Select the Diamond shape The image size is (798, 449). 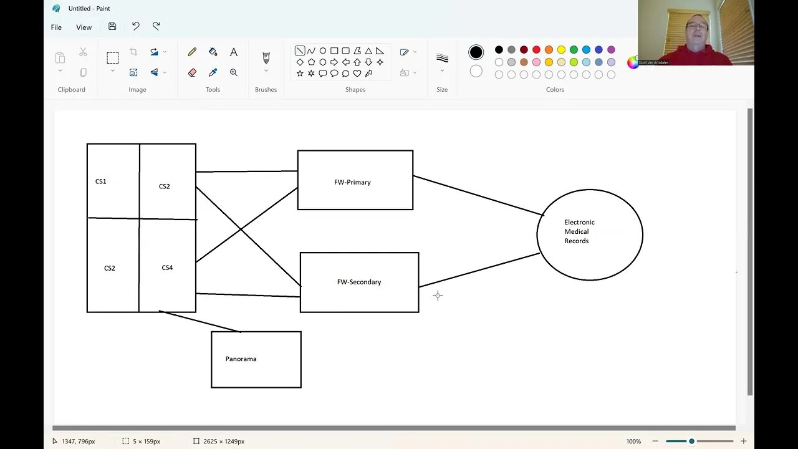[x=300, y=62]
